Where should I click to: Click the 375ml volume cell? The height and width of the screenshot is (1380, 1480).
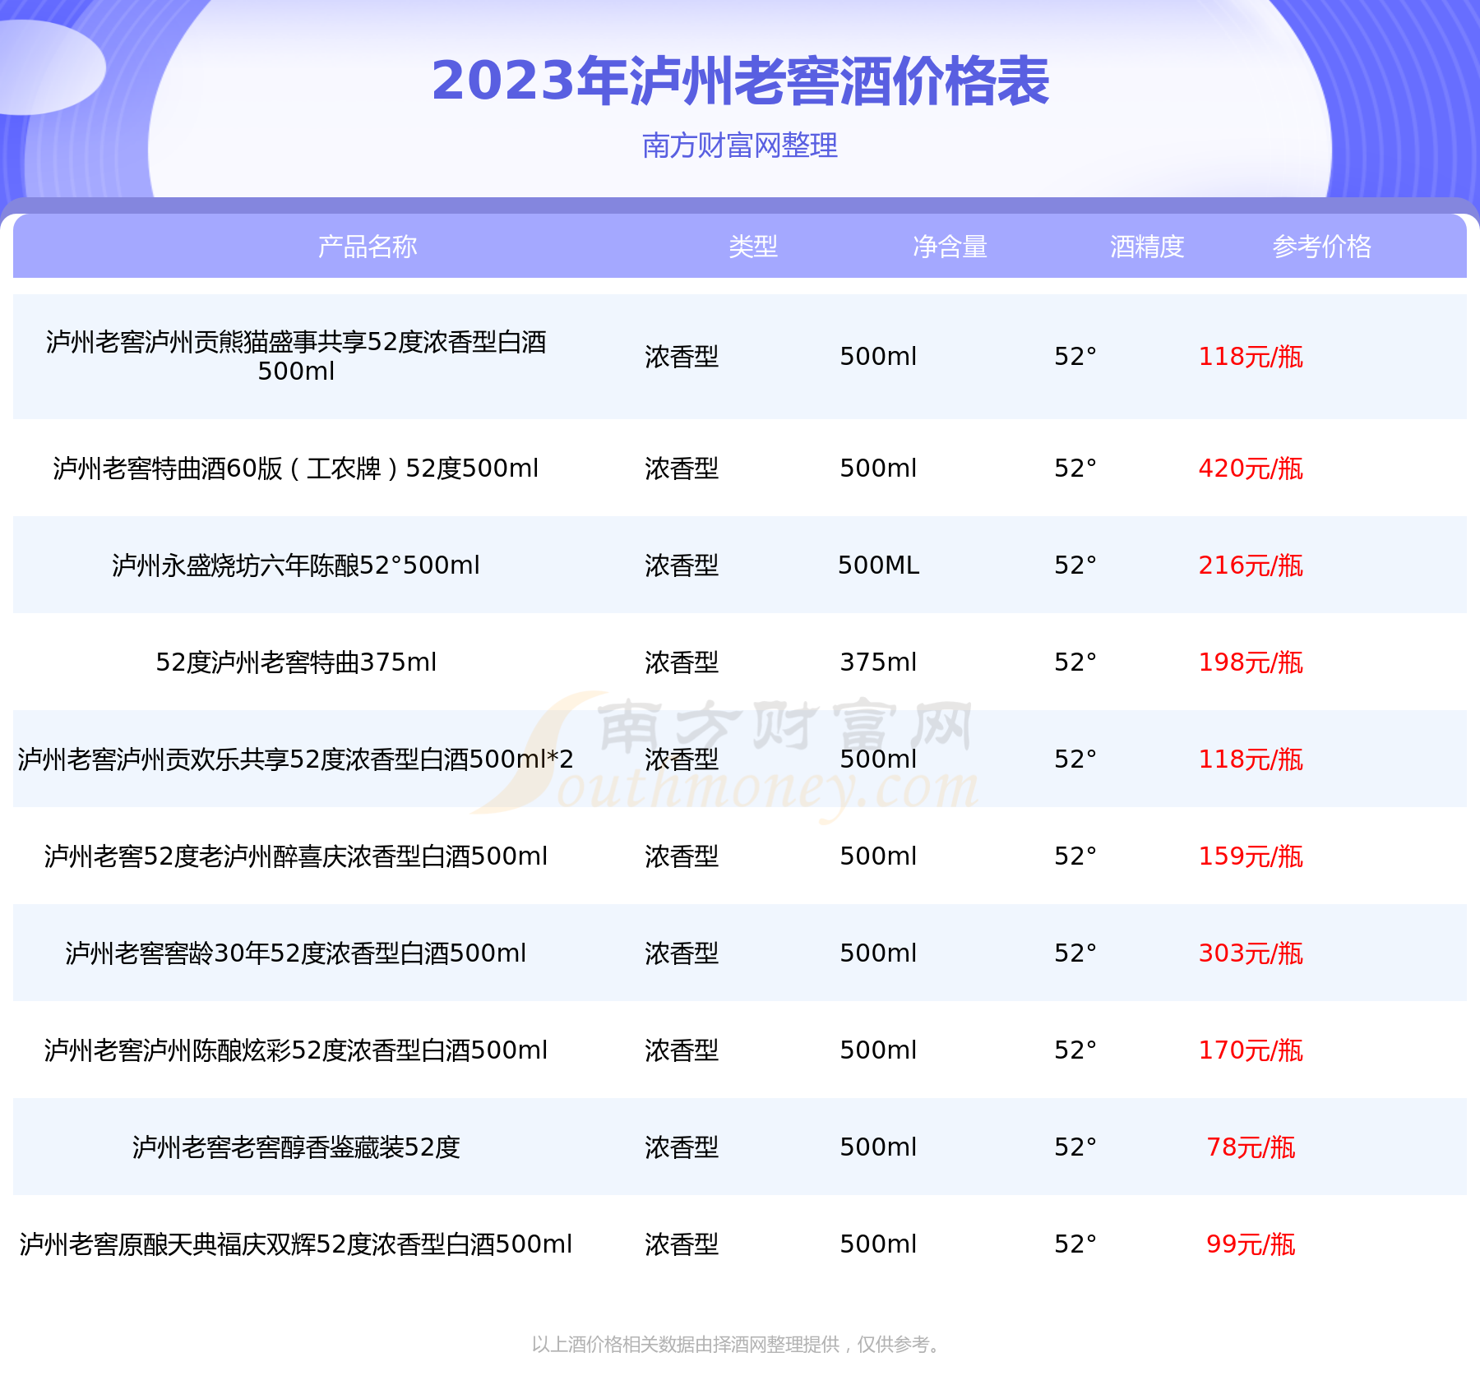pos(878,662)
